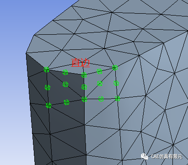Select green node at the three-face corner vertex
The width and height of the screenshot is (188, 165).
tap(84, 75)
